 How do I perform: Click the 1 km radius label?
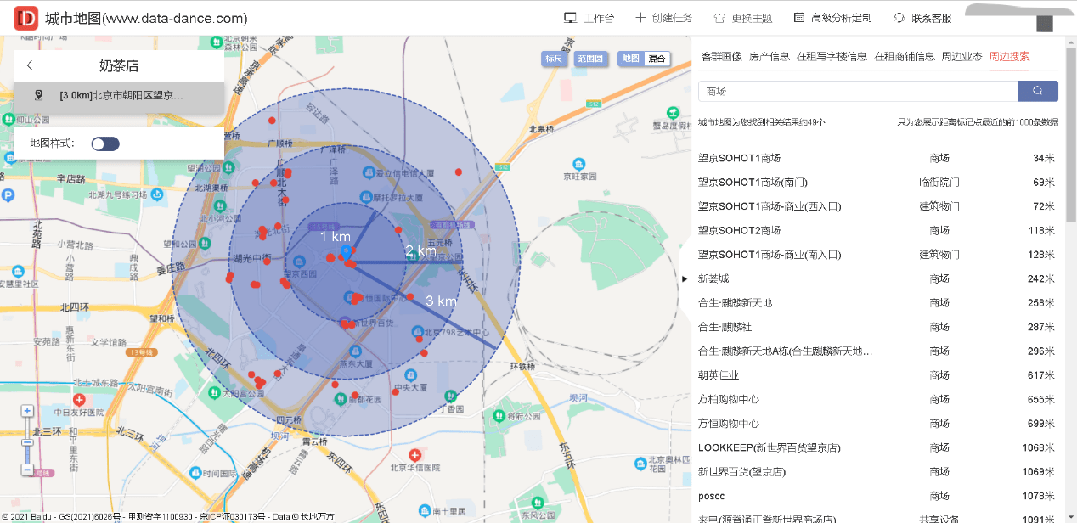pyautogui.click(x=336, y=236)
